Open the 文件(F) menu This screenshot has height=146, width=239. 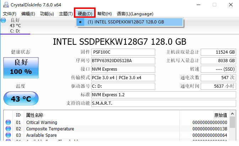pyautogui.click(x=10, y=14)
